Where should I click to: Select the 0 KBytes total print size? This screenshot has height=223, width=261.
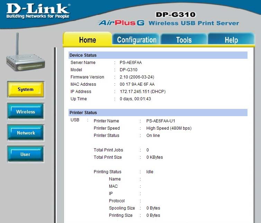point(154,157)
